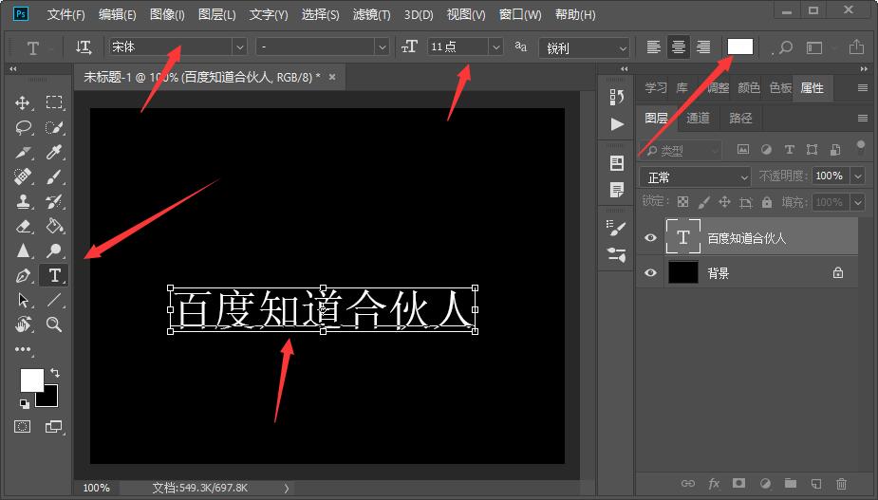This screenshot has height=500, width=878.
Task: Toggle text orientation button
Action: point(84,47)
